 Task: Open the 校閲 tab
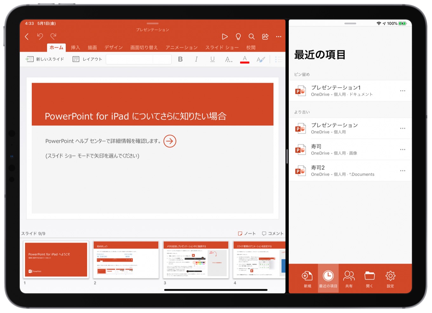click(251, 48)
